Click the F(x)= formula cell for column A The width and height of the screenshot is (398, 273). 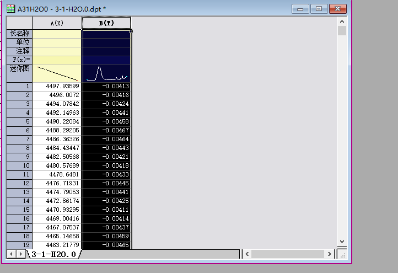tap(57, 60)
